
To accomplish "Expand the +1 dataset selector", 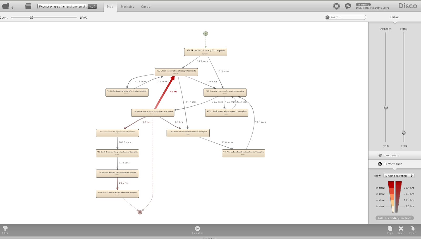I will [92, 6].
